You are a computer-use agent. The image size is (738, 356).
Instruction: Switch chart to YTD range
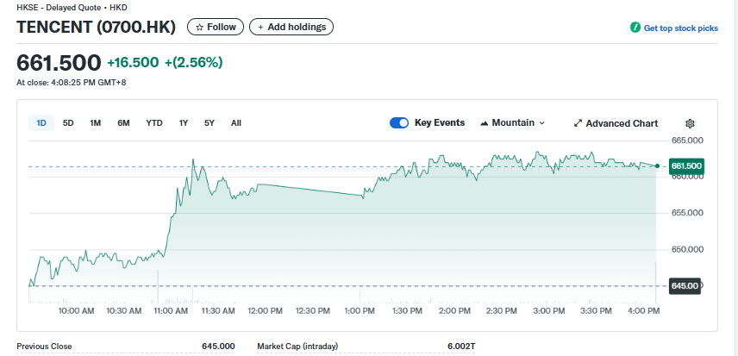(154, 123)
